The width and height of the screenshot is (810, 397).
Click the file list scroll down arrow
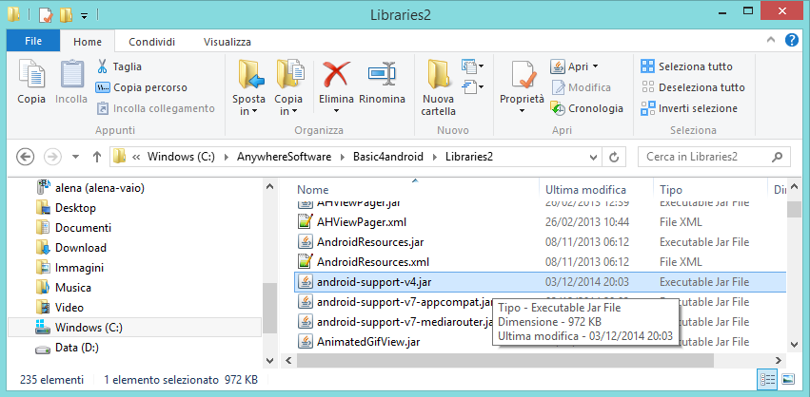[793, 344]
